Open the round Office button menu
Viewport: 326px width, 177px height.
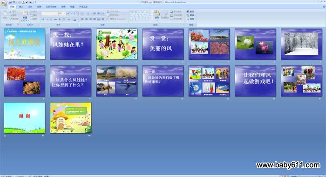click(x=4, y=4)
